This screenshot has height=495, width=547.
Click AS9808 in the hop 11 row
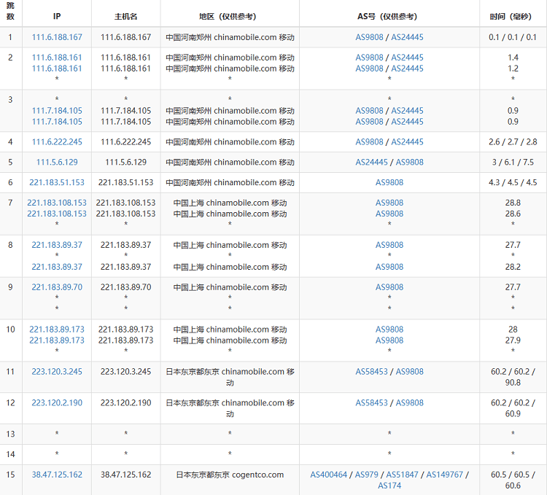[410, 372]
